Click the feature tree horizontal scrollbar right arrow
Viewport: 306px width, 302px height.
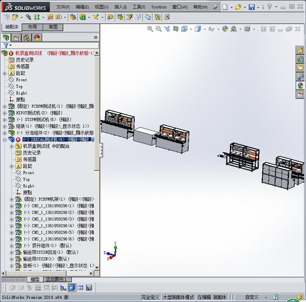(x=91, y=273)
